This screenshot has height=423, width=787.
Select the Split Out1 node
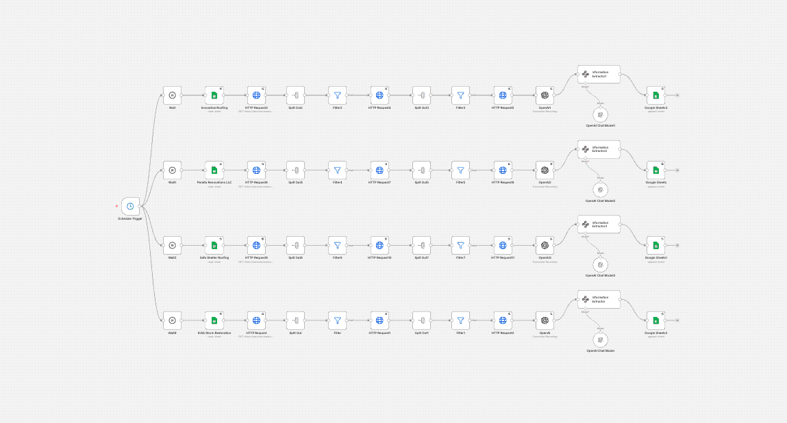[x=422, y=320]
